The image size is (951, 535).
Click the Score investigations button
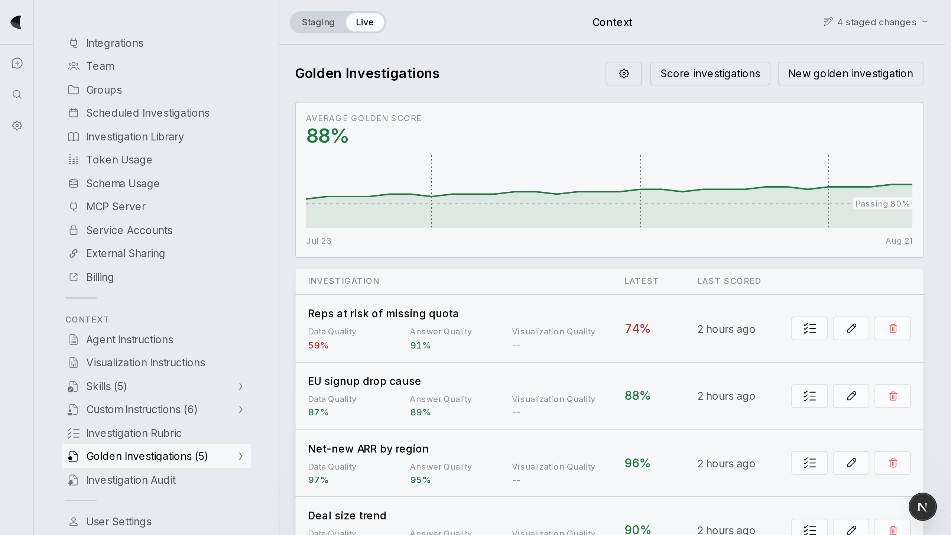pyautogui.click(x=710, y=74)
